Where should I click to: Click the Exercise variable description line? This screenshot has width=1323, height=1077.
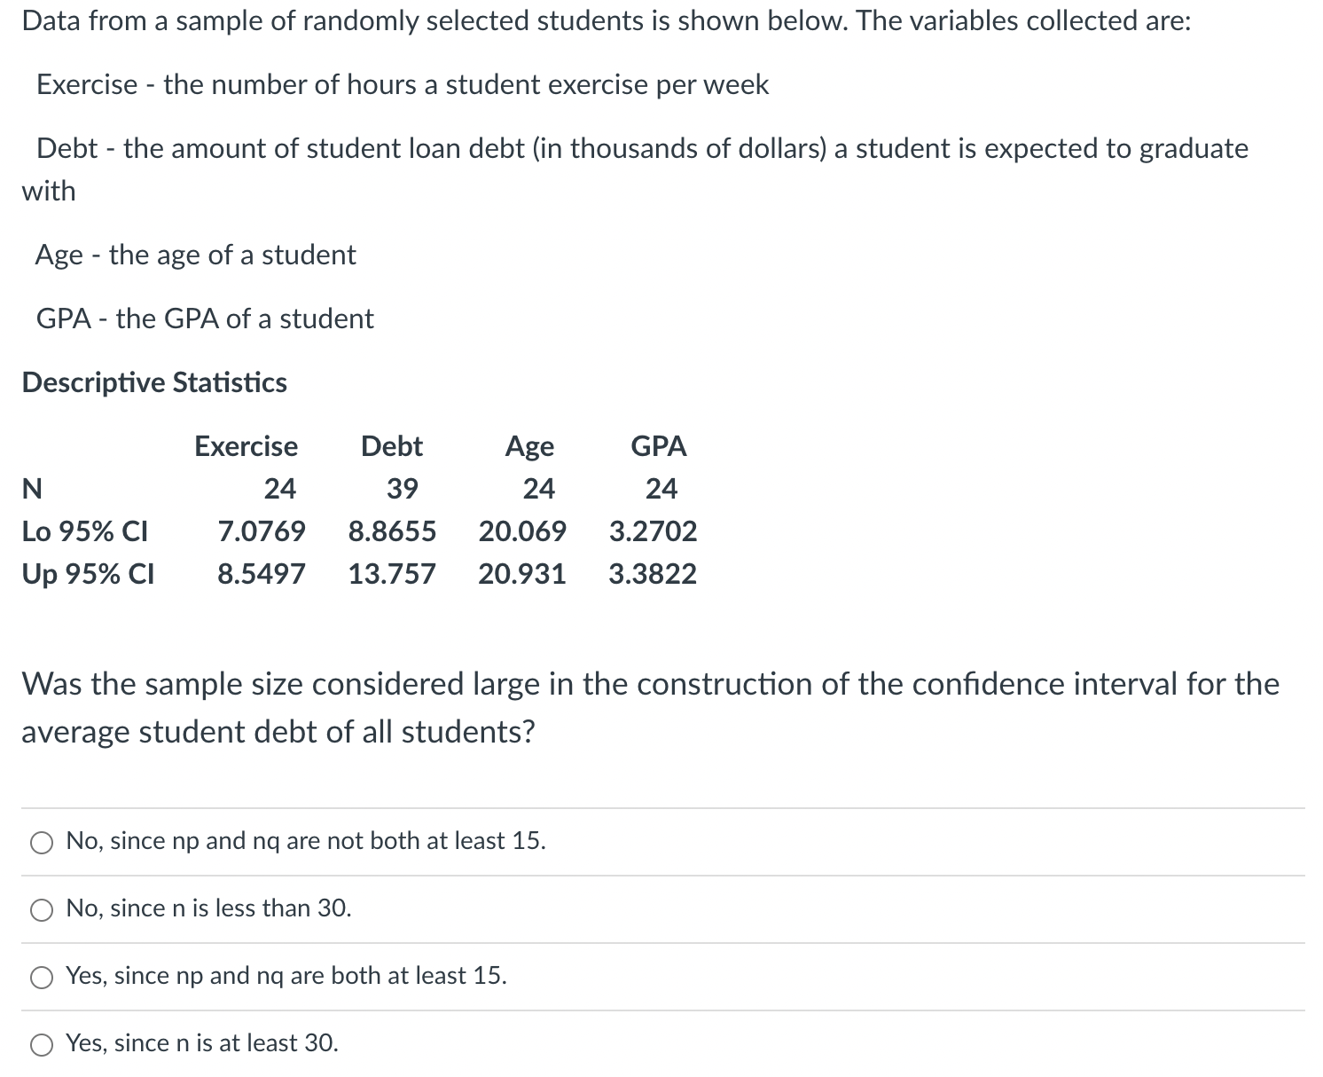click(x=402, y=84)
